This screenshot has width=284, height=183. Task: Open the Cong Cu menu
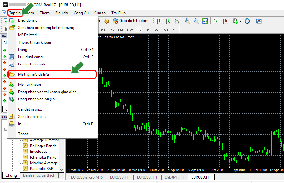click(x=81, y=13)
